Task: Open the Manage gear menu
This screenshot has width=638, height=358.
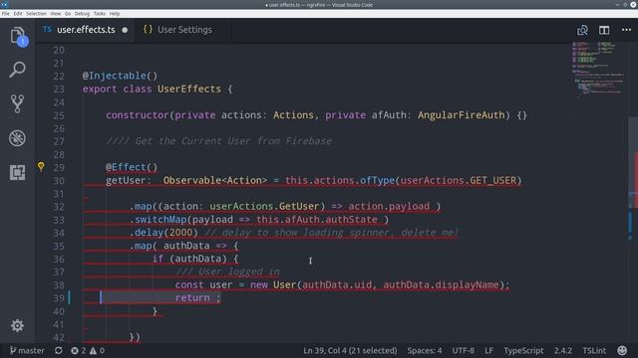Action: tap(17, 325)
